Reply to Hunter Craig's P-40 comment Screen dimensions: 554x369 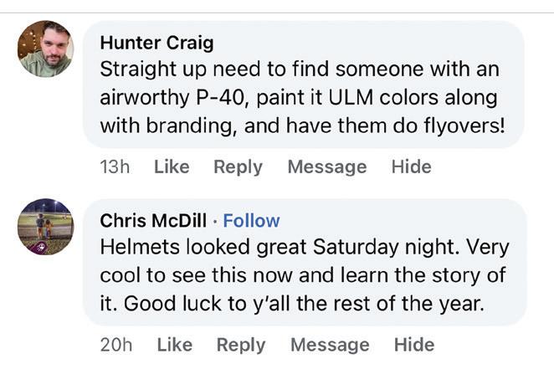238,167
